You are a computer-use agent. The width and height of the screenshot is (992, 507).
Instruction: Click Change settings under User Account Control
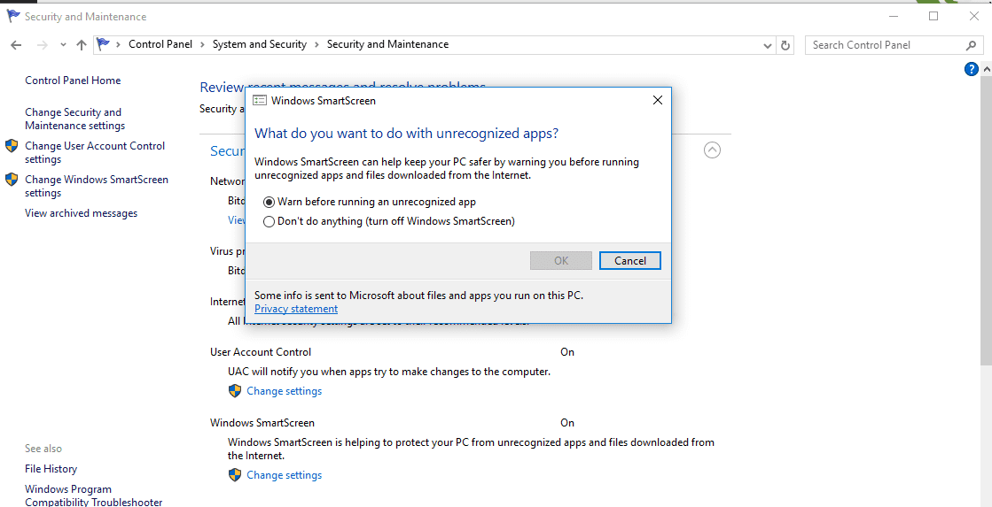tap(284, 391)
